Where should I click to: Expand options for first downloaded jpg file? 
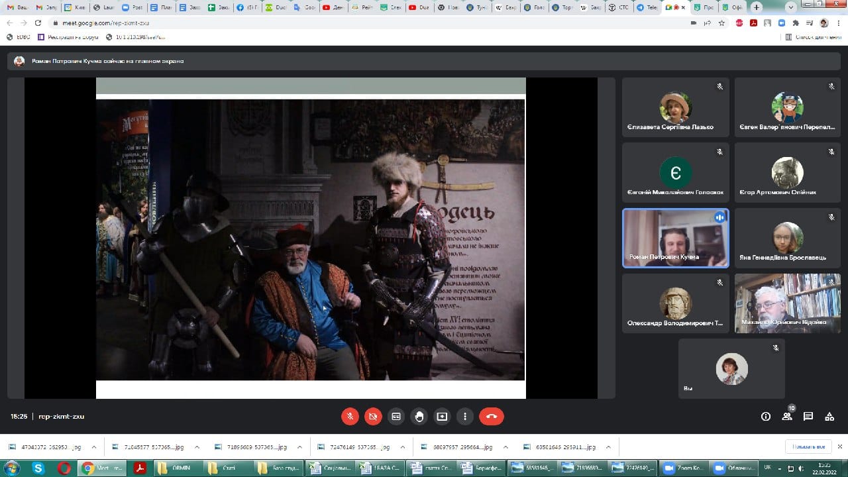coord(93,447)
